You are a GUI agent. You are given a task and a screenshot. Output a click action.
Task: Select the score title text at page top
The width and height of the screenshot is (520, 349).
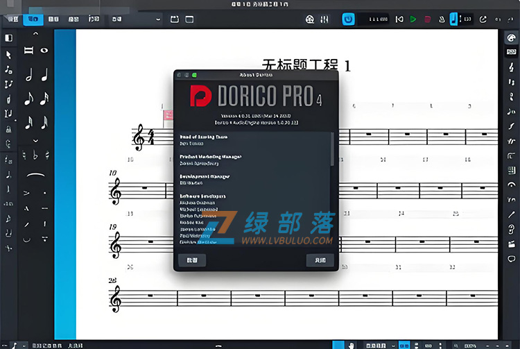(306, 65)
